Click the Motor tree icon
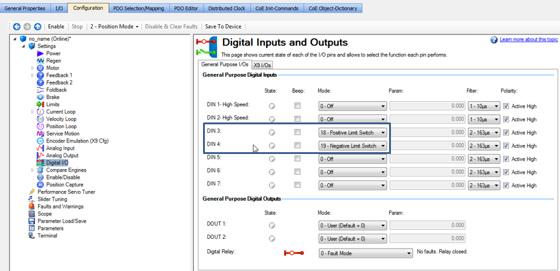 pyautogui.click(x=40, y=68)
